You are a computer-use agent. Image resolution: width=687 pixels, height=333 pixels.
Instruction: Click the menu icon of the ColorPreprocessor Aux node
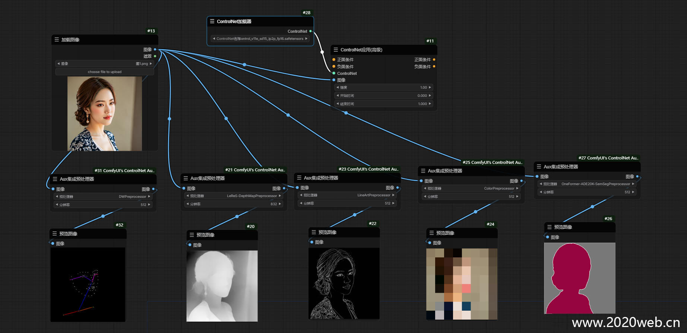coord(423,171)
